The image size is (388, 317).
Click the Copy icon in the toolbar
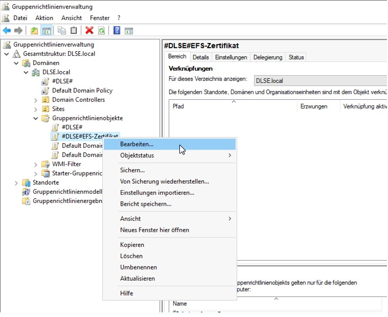(62, 31)
